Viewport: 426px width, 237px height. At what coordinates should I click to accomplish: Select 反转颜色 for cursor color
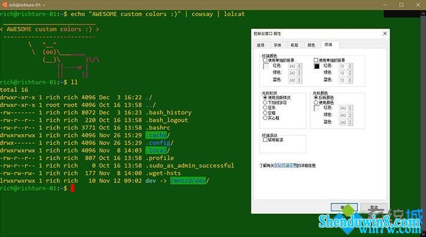[316, 97]
